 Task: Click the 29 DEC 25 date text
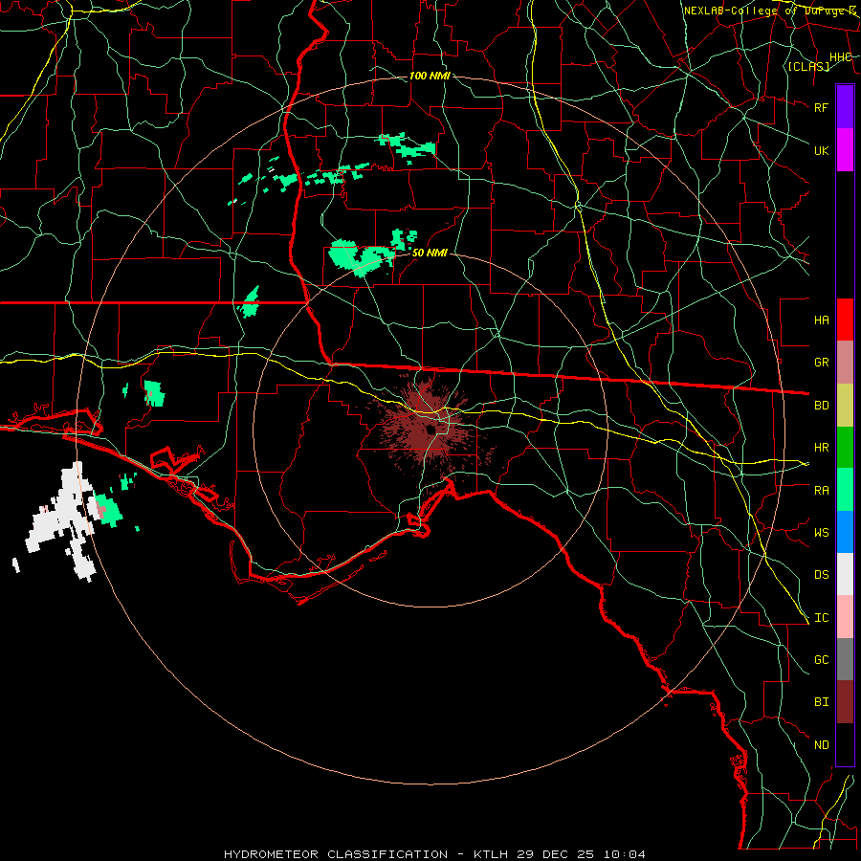point(556,854)
